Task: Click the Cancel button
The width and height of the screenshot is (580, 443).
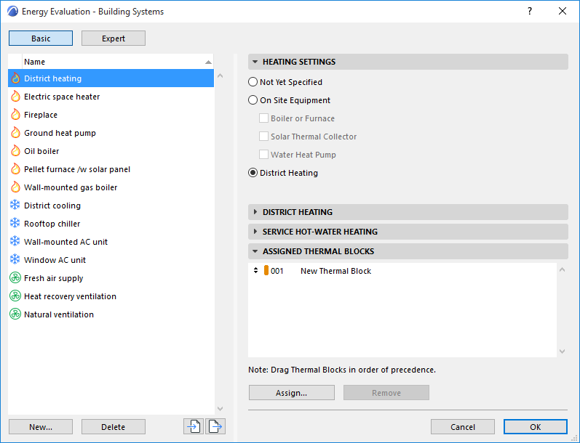Action: [463, 427]
